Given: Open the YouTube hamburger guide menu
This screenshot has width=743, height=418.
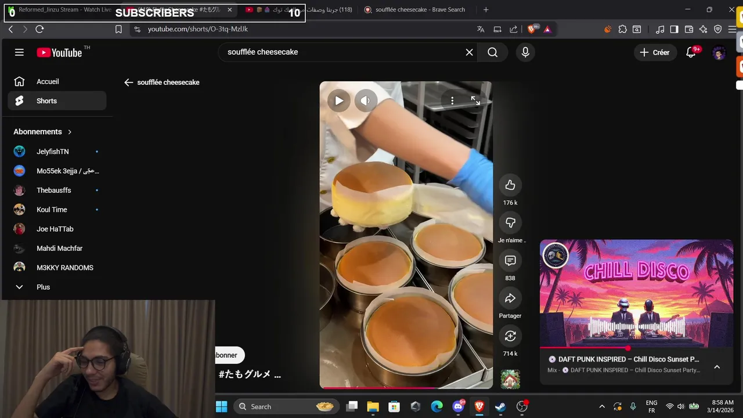Looking at the screenshot, I should click(x=19, y=52).
